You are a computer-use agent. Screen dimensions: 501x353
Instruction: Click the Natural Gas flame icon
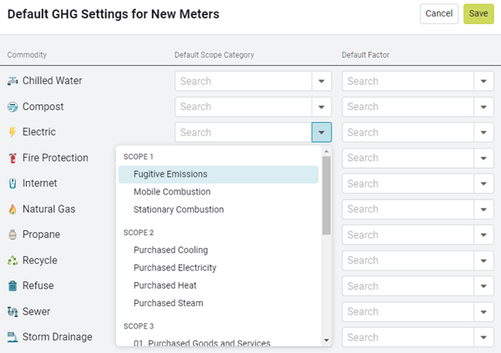tap(13, 209)
